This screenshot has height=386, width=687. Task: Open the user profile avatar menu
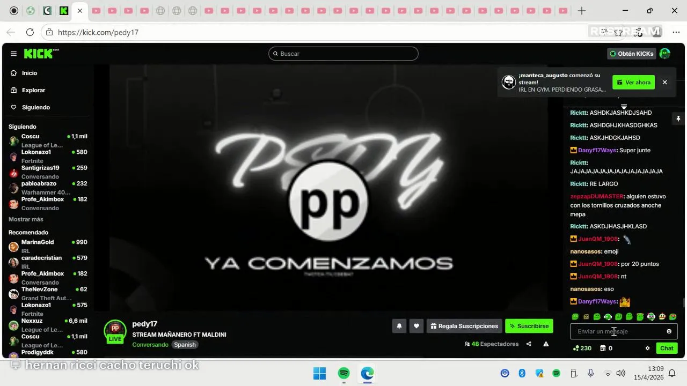coord(665,54)
